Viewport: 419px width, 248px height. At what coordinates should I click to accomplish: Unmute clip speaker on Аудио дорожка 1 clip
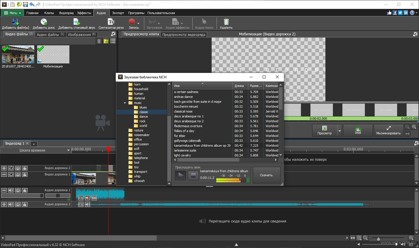click(88, 197)
